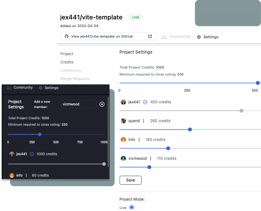Select the Live project mode radio button
Image resolution: width=261 pixels, height=211 pixels.
[x=132, y=207]
